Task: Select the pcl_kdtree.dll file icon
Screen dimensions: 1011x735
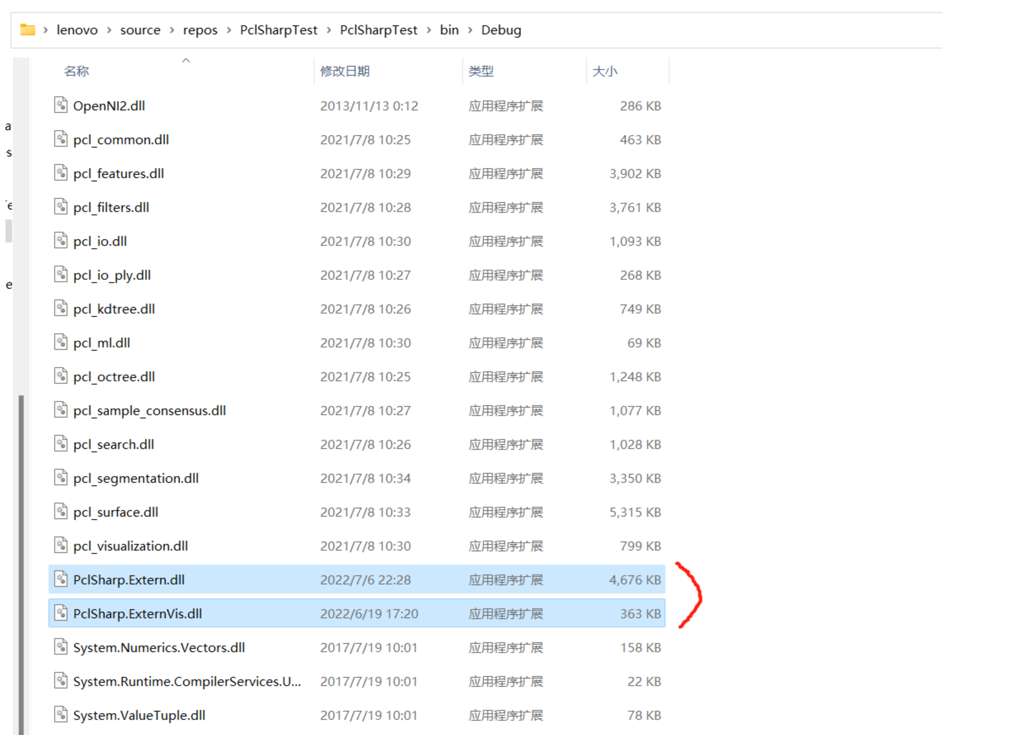Action: (x=61, y=308)
